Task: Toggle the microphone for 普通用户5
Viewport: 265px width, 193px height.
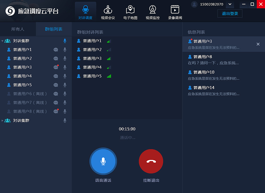Action: tap(65, 85)
